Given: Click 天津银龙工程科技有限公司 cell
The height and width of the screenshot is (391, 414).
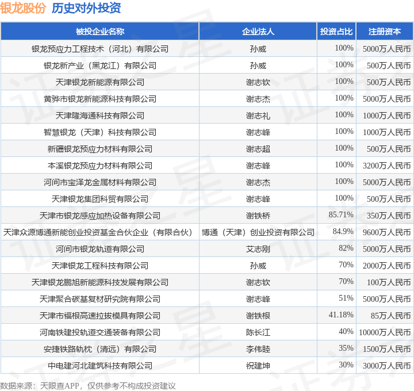Looking at the screenshot, I should [100, 266].
